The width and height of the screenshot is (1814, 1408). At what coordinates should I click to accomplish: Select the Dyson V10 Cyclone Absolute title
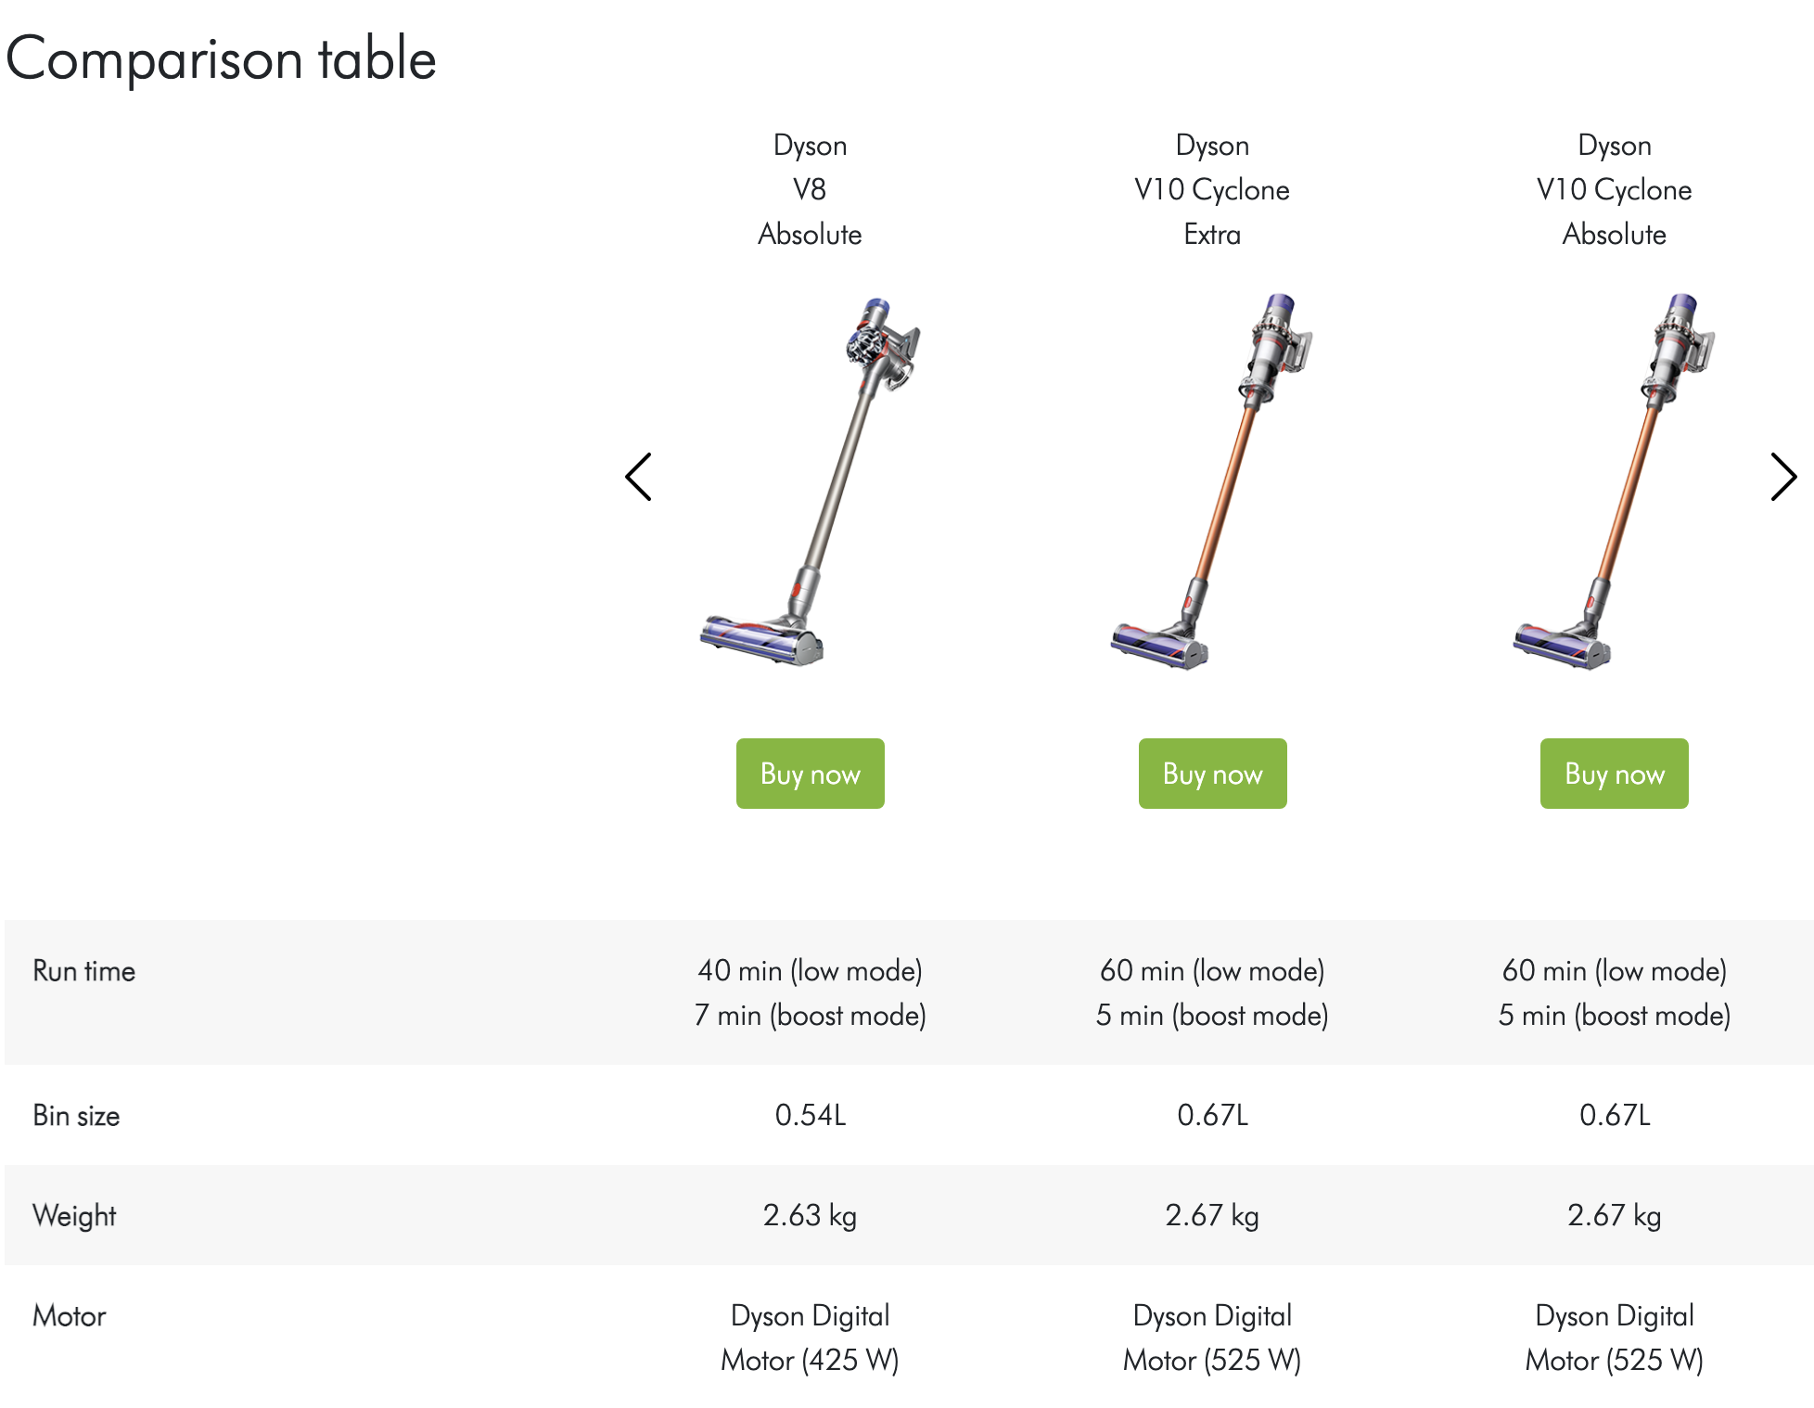(x=1614, y=190)
